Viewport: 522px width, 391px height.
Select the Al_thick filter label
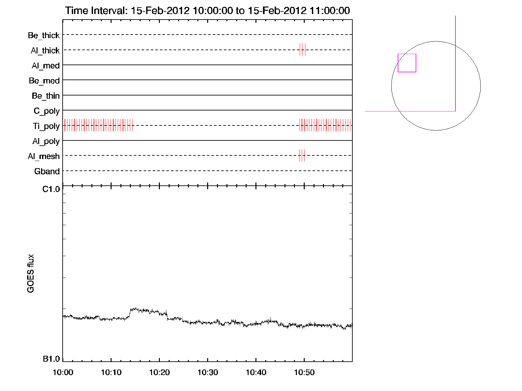45,51
